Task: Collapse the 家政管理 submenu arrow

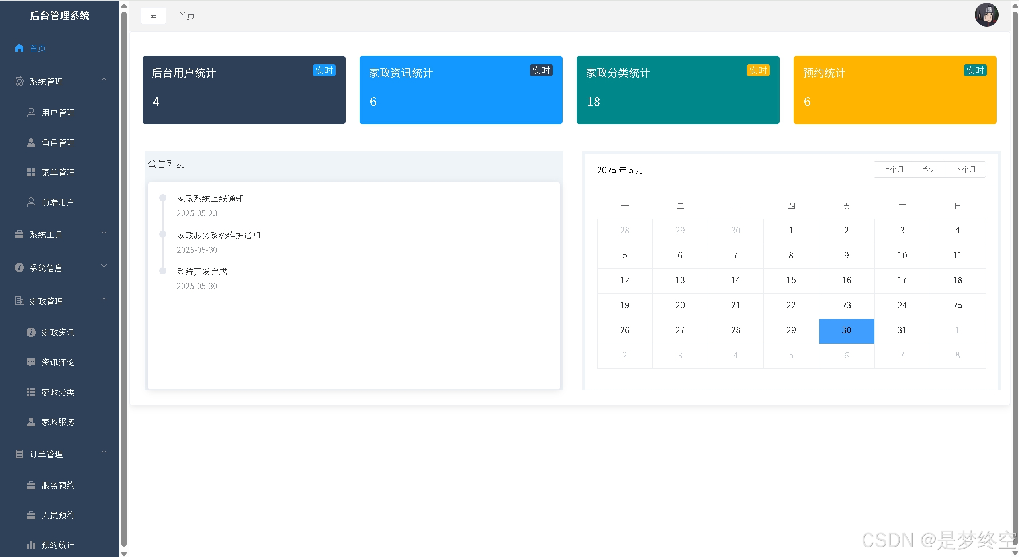Action: pyautogui.click(x=104, y=299)
